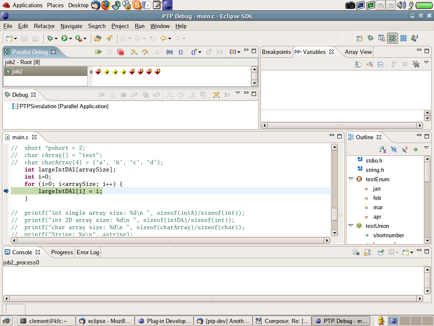Image resolution: width=434 pixels, height=326 pixels.
Task: Launch Debug with the bug icon
Action: coord(50,38)
